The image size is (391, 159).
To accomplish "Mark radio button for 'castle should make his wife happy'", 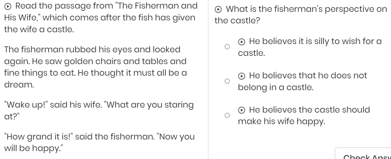I will pyautogui.click(x=227, y=116).
